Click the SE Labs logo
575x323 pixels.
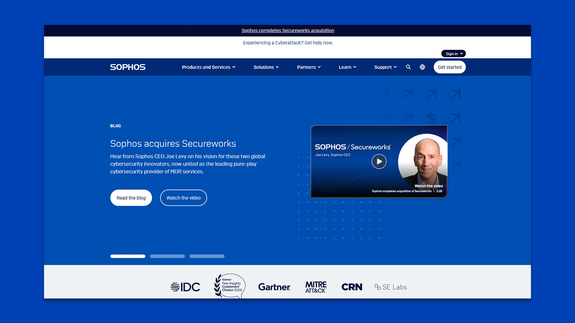click(x=390, y=287)
